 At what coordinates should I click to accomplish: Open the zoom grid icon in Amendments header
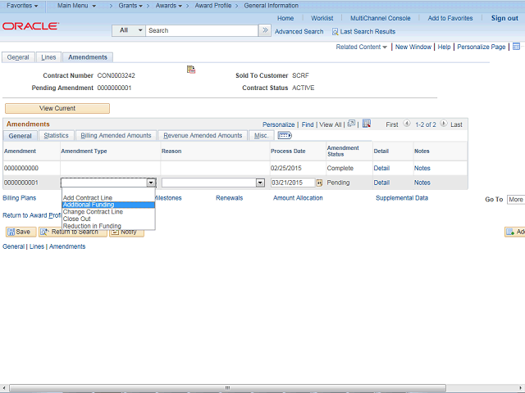click(351, 124)
